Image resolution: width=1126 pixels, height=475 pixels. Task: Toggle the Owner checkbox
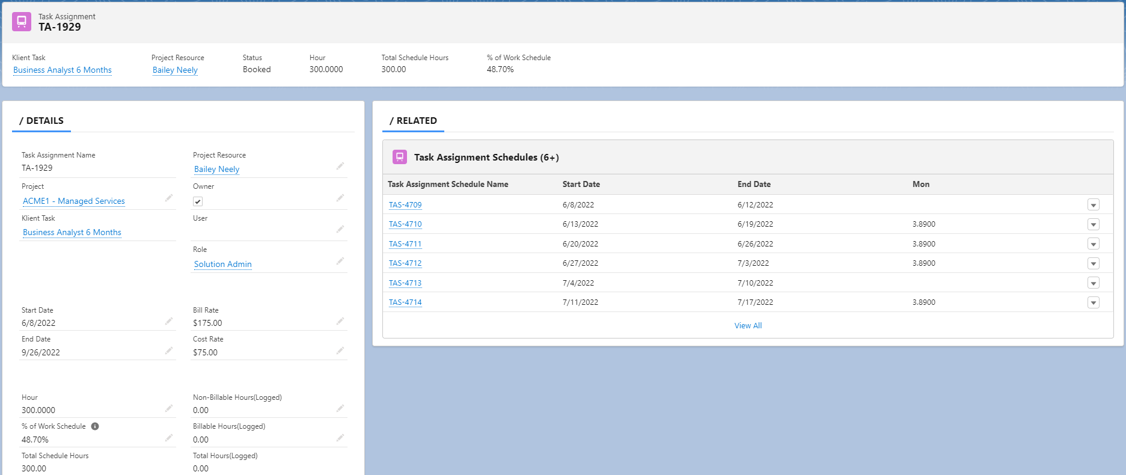tap(198, 201)
